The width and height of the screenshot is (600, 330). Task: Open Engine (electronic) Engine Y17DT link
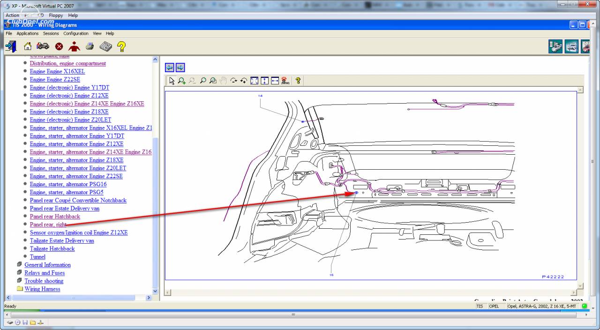pyautogui.click(x=69, y=88)
